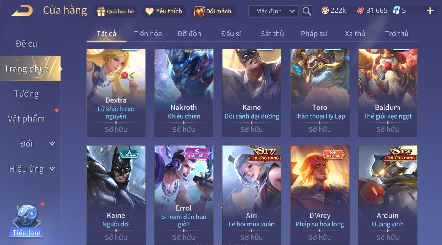Click the golden back arrow icon
442x245 pixels.
22,11
